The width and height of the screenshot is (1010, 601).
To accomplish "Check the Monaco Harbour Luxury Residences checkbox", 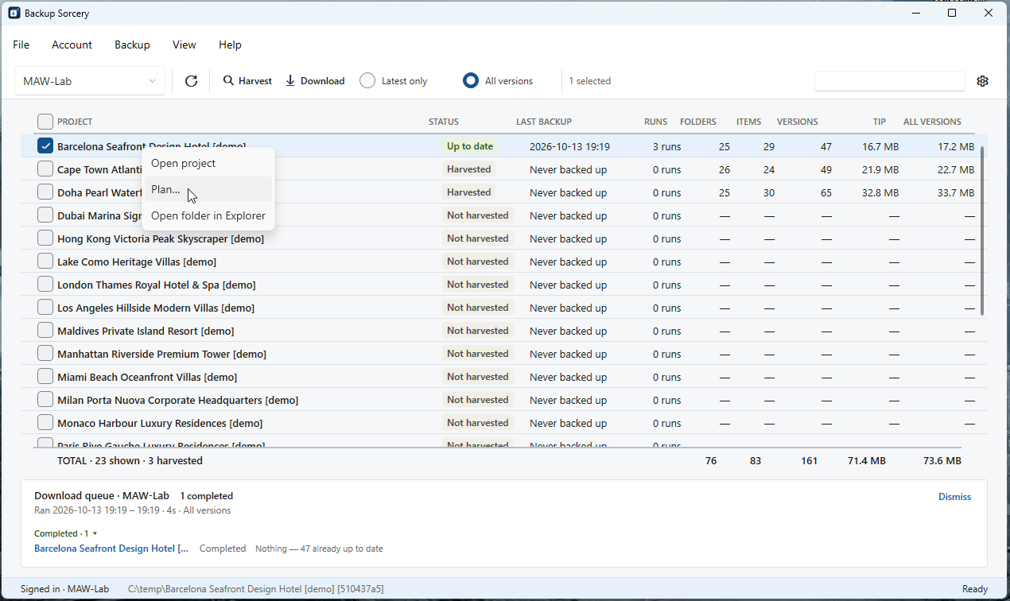I will click(x=45, y=423).
